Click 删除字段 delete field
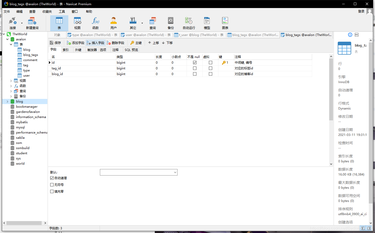The image size is (375, 233). tap(115, 43)
